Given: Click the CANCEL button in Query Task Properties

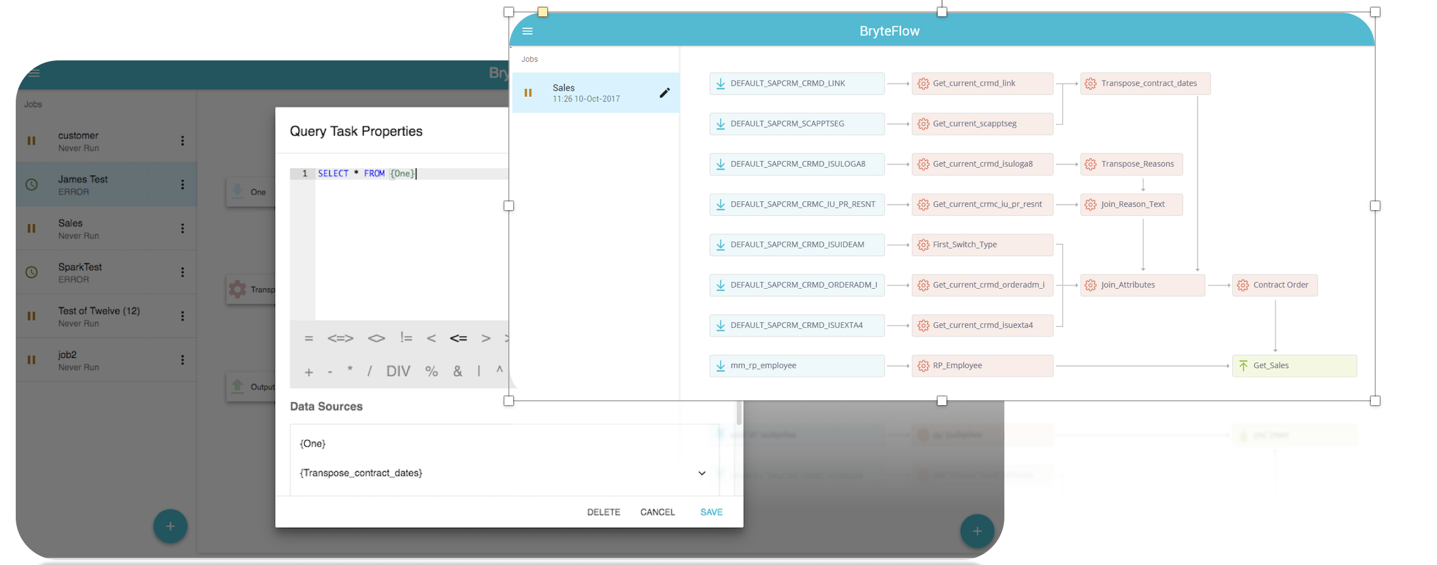Looking at the screenshot, I should point(657,512).
